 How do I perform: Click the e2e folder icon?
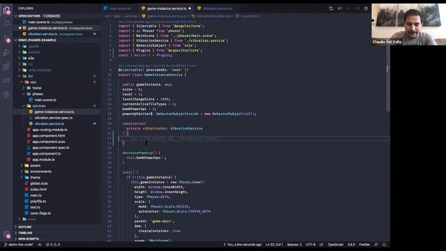click(x=24, y=58)
